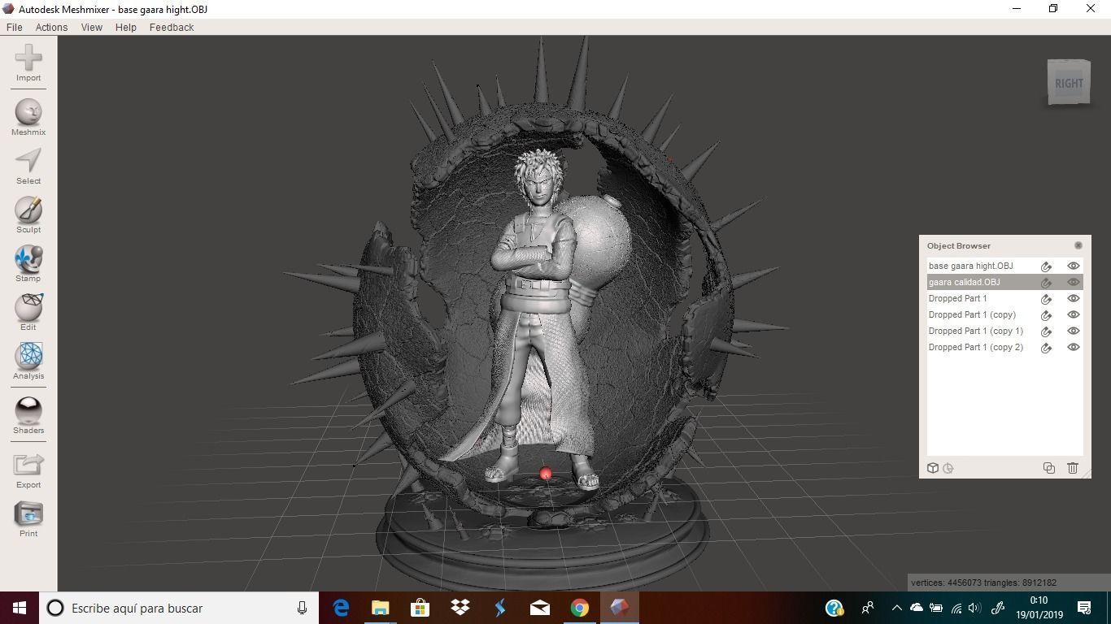1111x624 pixels.
Task: Open the Action Center notifications
Action: click(x=1084, y=608)
